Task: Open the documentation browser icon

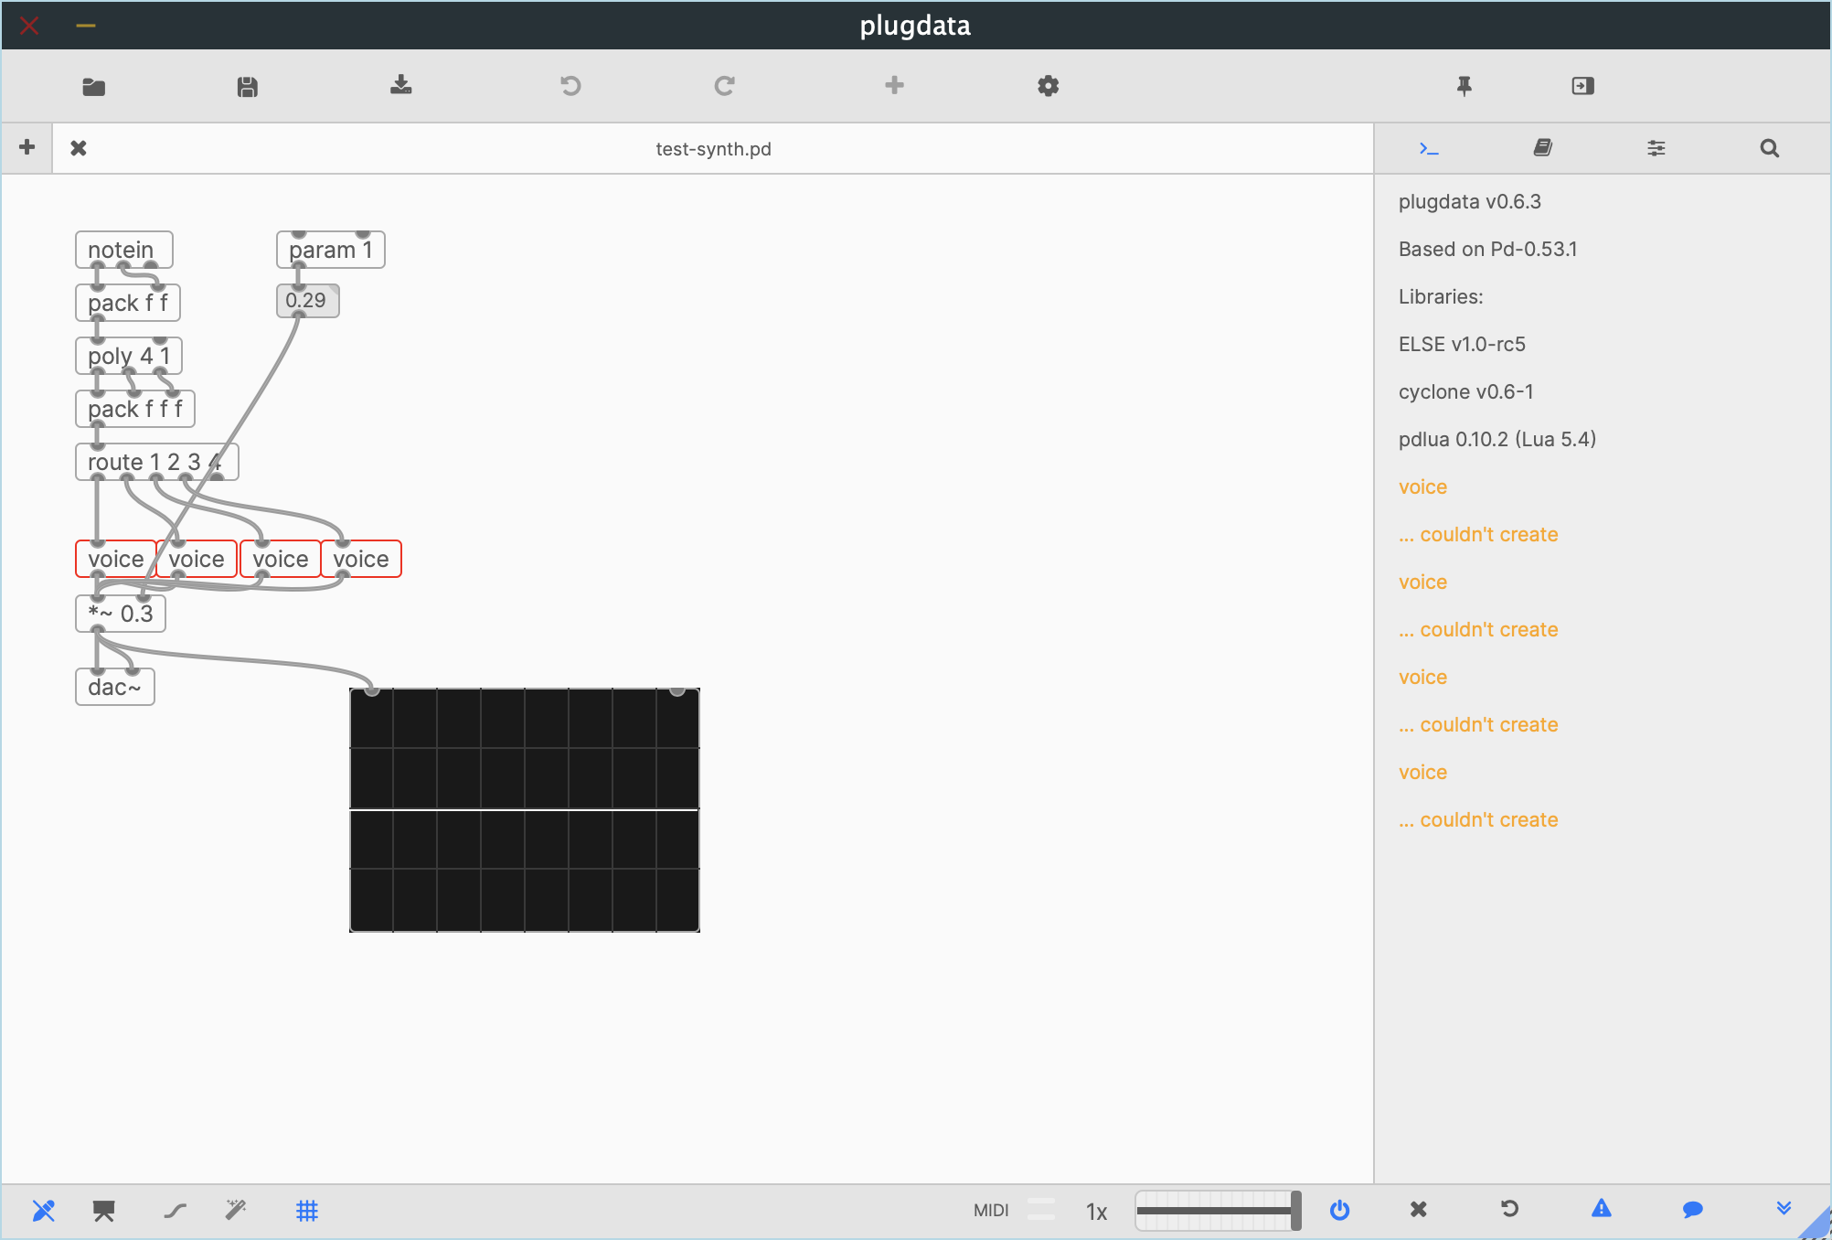Action: coord(1543,147)
